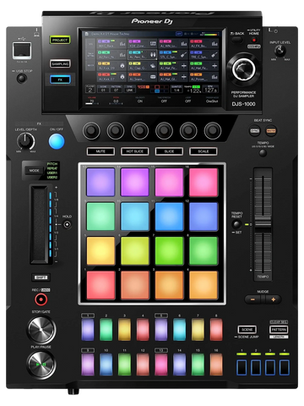Hit the PLAY/PAUSE round button

tap(41, 365)
